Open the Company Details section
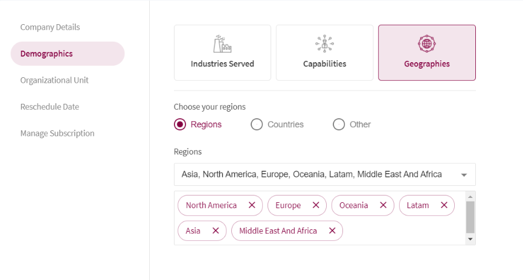 click(50, 27)
